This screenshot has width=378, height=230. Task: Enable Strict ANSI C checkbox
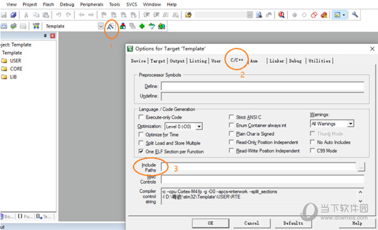point(231,117)
